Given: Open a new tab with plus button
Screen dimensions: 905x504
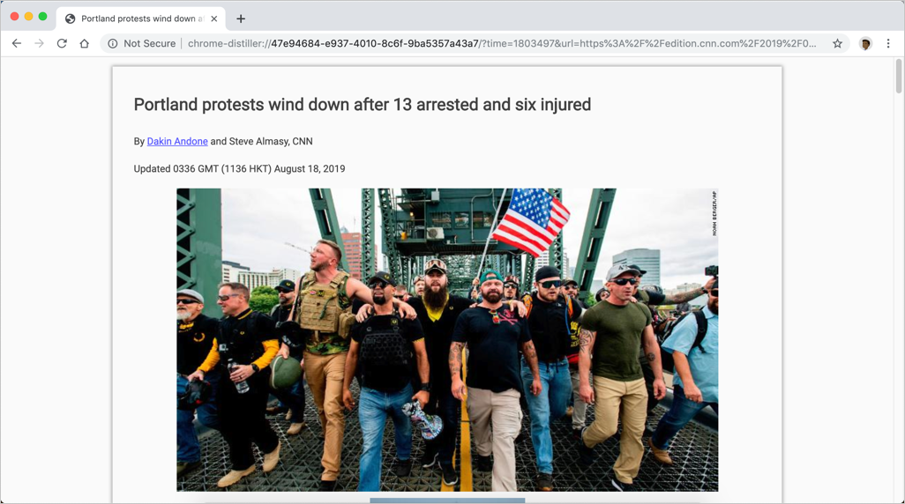Looking at the screenshot, I should [x=241, y=19].
